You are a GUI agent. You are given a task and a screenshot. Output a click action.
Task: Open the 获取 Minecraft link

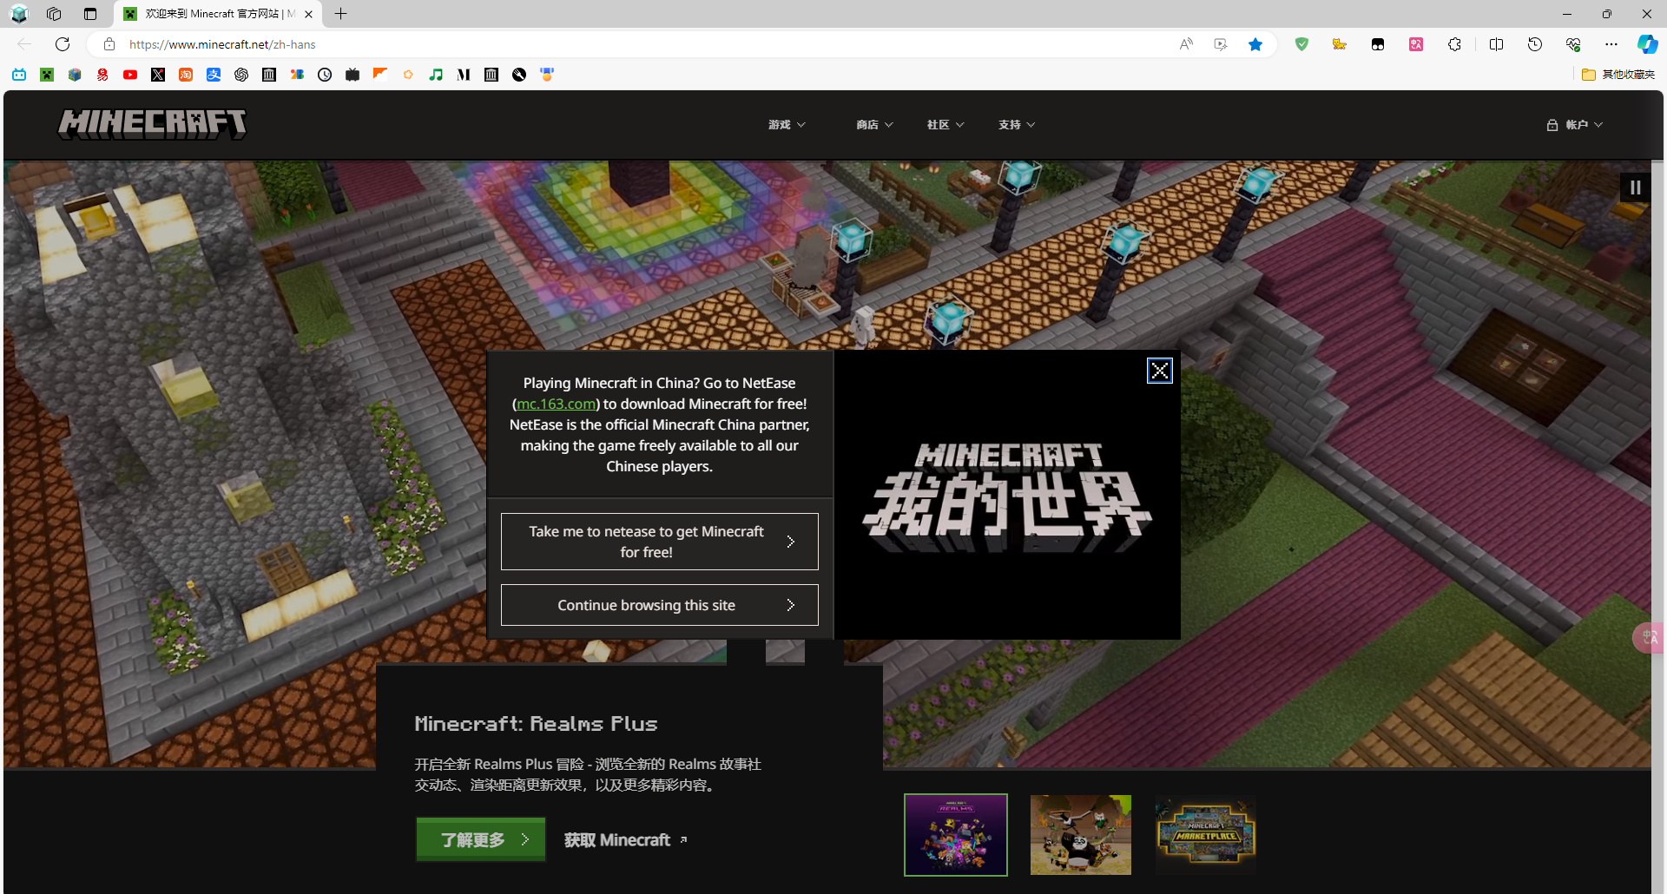click(626, 840)
